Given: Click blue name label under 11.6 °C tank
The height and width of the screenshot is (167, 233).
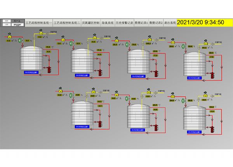Looking at the screenshot, I should point(31,72).
